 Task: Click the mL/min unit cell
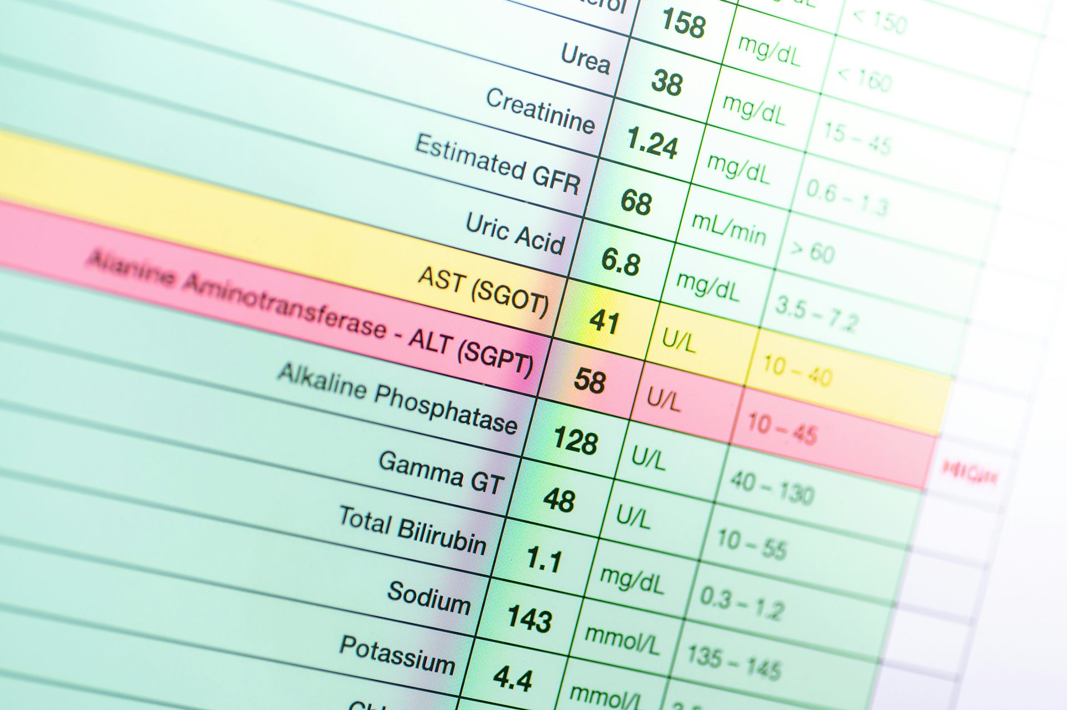(x=729, y=228)
